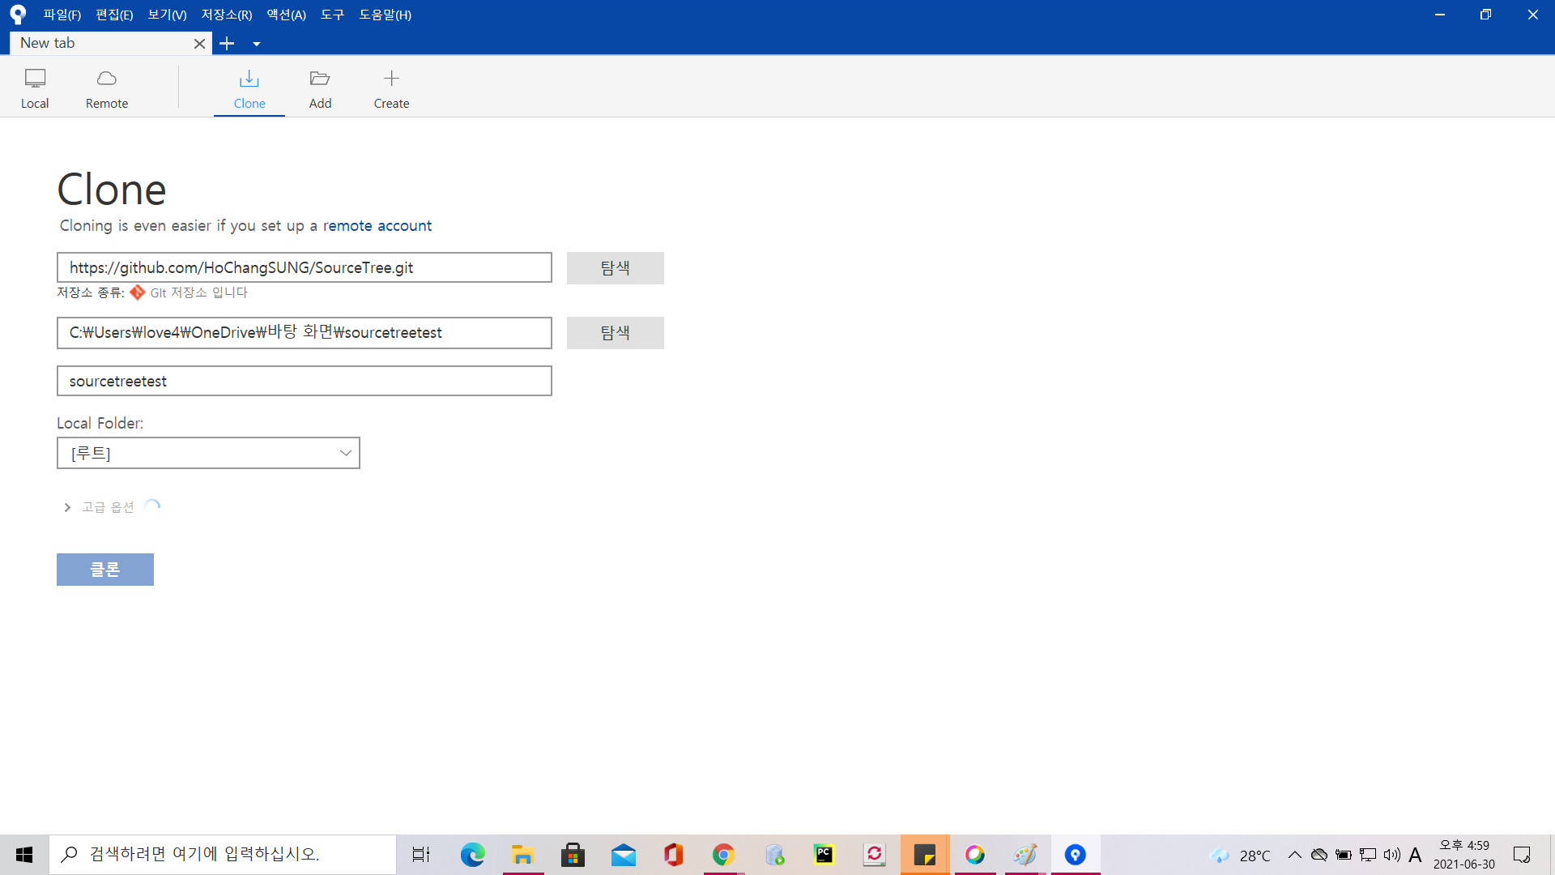Click 탐색 button beside repository URL
Viewport: 1555px width, 875px height.
[x=615, y=268]
